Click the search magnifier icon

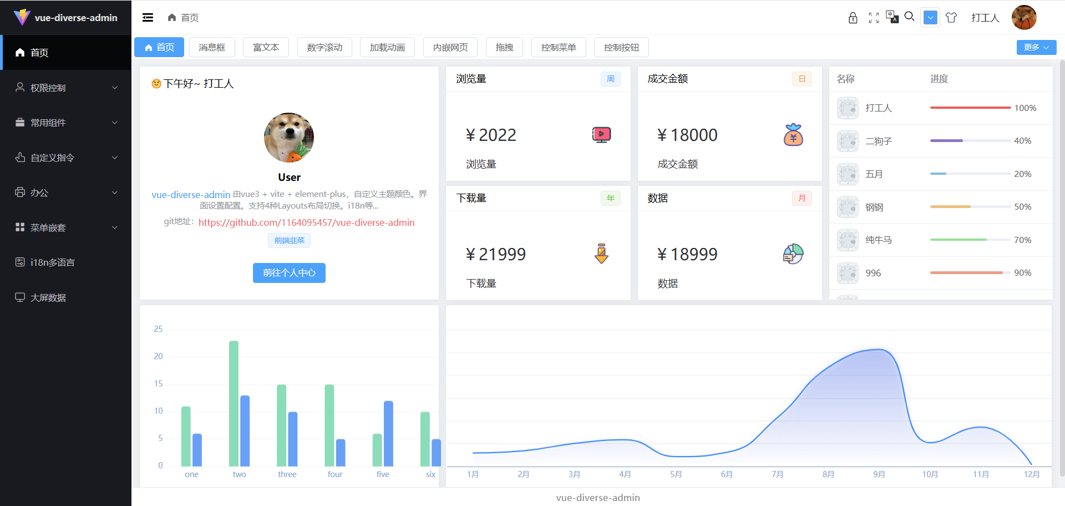point(909,17)
